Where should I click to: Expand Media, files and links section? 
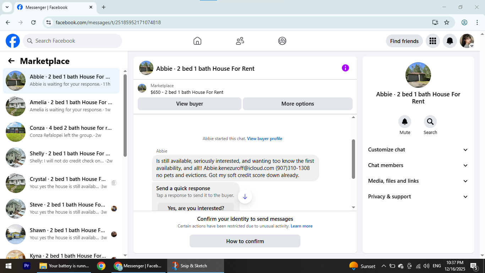click(x=418, y=181)
